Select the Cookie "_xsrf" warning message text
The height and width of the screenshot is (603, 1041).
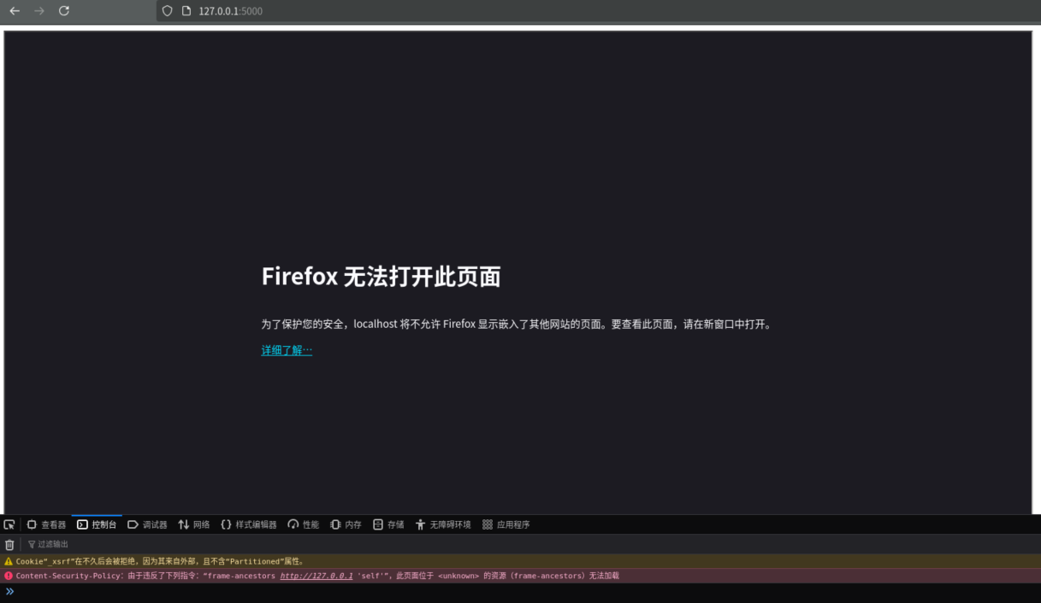point(160,561)
